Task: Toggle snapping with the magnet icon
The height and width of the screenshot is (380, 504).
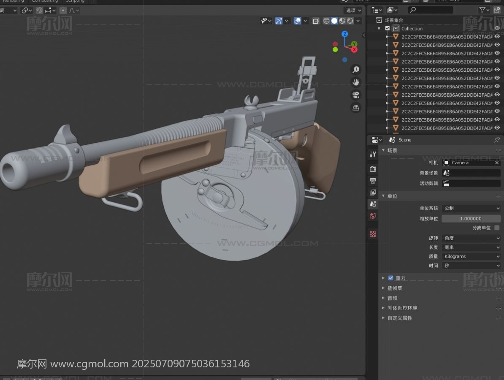Action: [39, 11]
